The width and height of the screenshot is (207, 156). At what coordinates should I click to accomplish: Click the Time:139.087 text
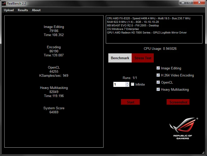tap(54, 55)
